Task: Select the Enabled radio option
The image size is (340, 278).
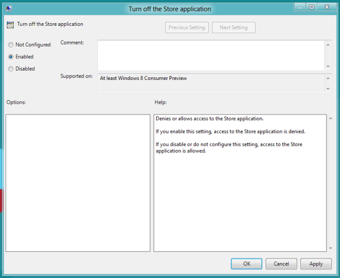Action: coord(11,57)
